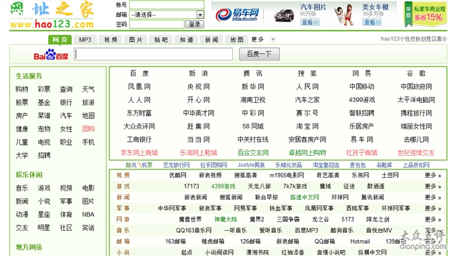
Task: Open the 酷讯飞机票 link
Action: coord(139,165)
